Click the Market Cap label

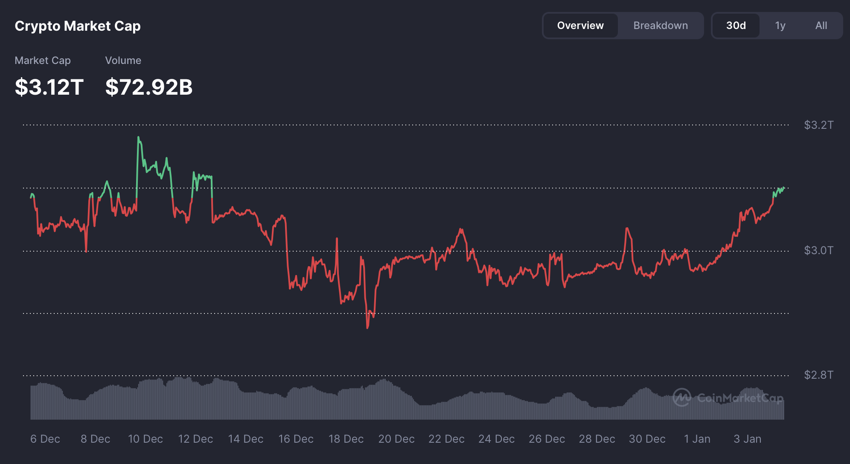43,61
